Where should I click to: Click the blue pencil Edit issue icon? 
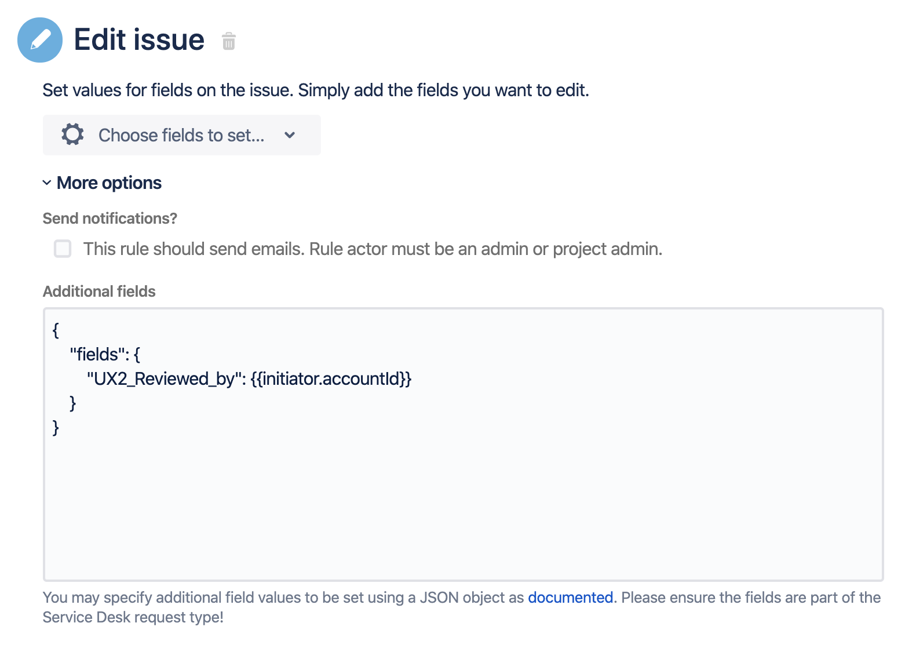coord(40,40)
